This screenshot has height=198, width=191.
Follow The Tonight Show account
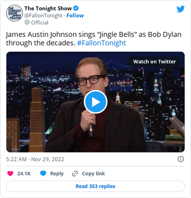pos(75,15)
